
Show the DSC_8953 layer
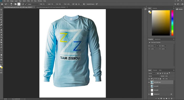149,86
